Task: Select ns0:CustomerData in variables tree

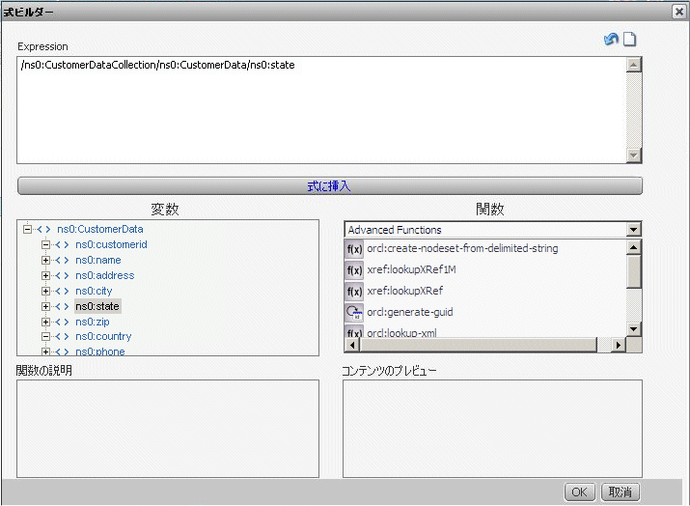Action: pyautogui.click(x=100, y=229)
